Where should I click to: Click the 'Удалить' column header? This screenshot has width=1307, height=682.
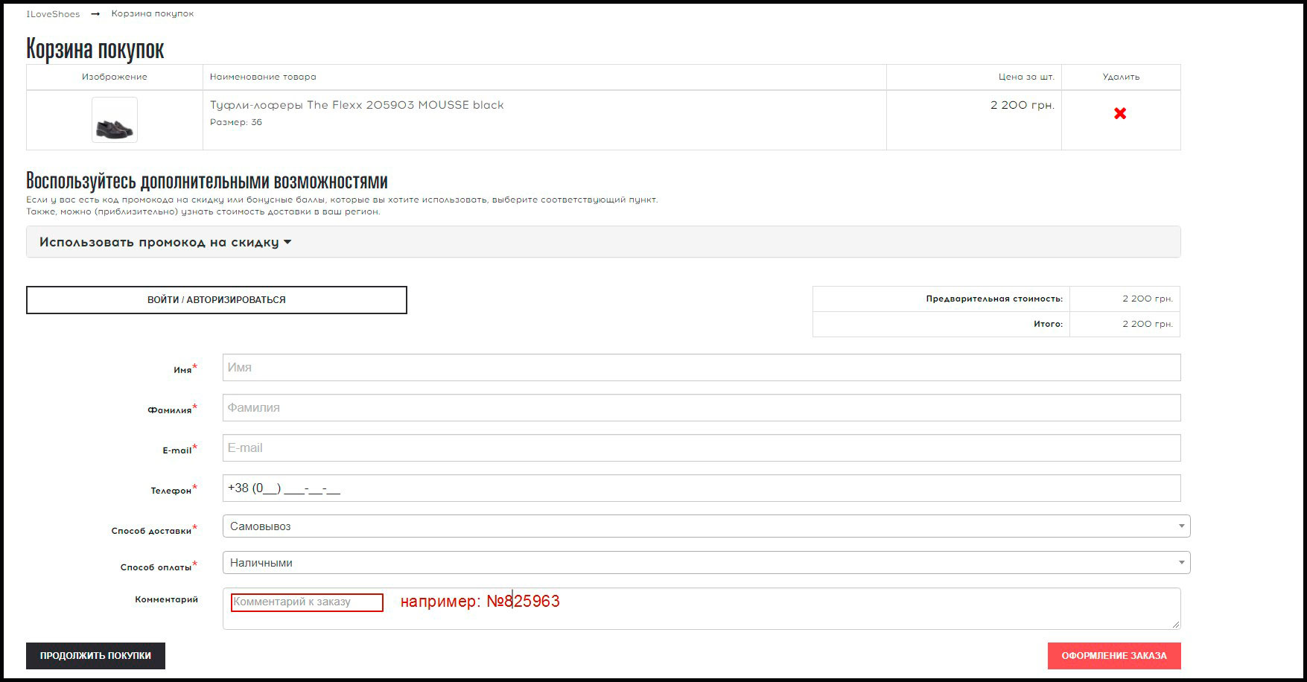tap(1121, 77)
